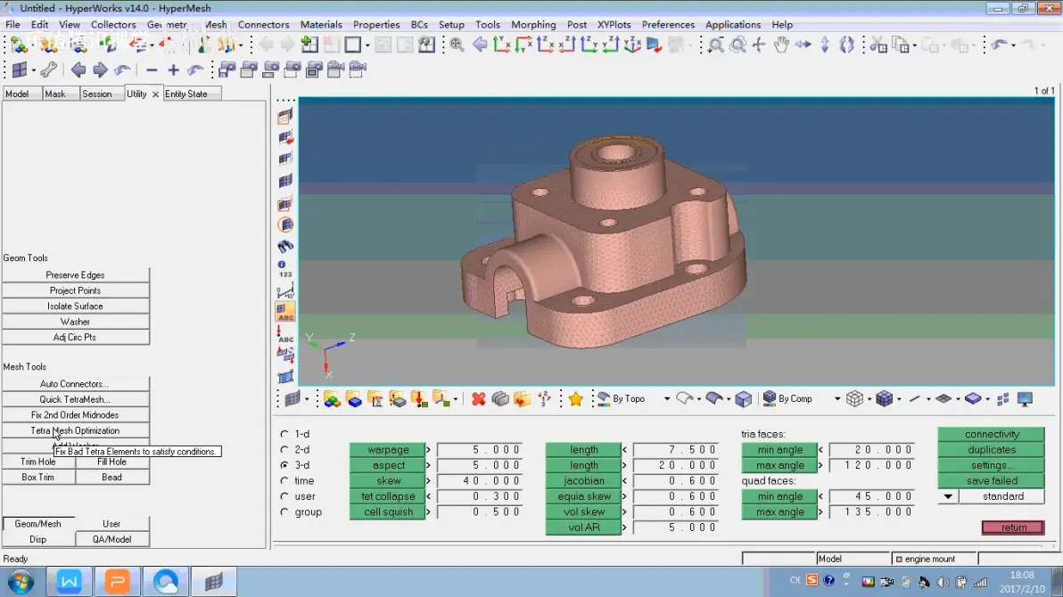Click the save failed button
The height and width of the screenshot is (597, 1063).
tap(991, 480)
